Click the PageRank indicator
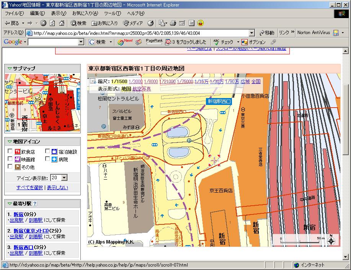Image resolution: width=351 pixels, height=270 pixels. [154, 42]
